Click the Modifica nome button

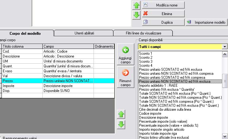tap(163, 5)
